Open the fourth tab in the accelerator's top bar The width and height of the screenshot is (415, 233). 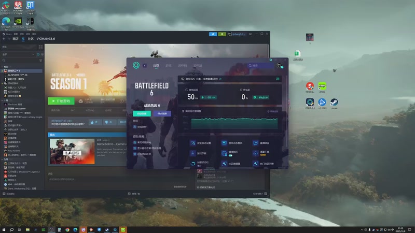coord(198,66)
